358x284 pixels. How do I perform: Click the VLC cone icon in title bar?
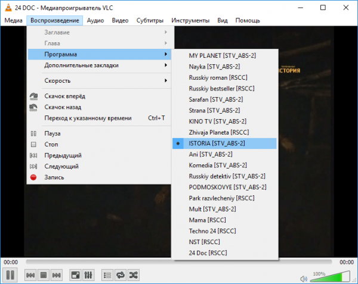[x=8, y=8]
